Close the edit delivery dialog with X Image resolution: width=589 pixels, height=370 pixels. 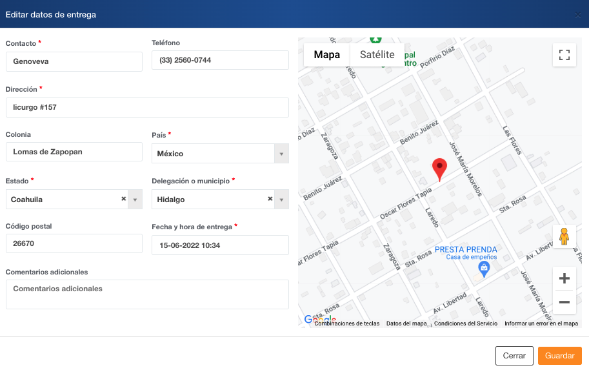[577, 14]
